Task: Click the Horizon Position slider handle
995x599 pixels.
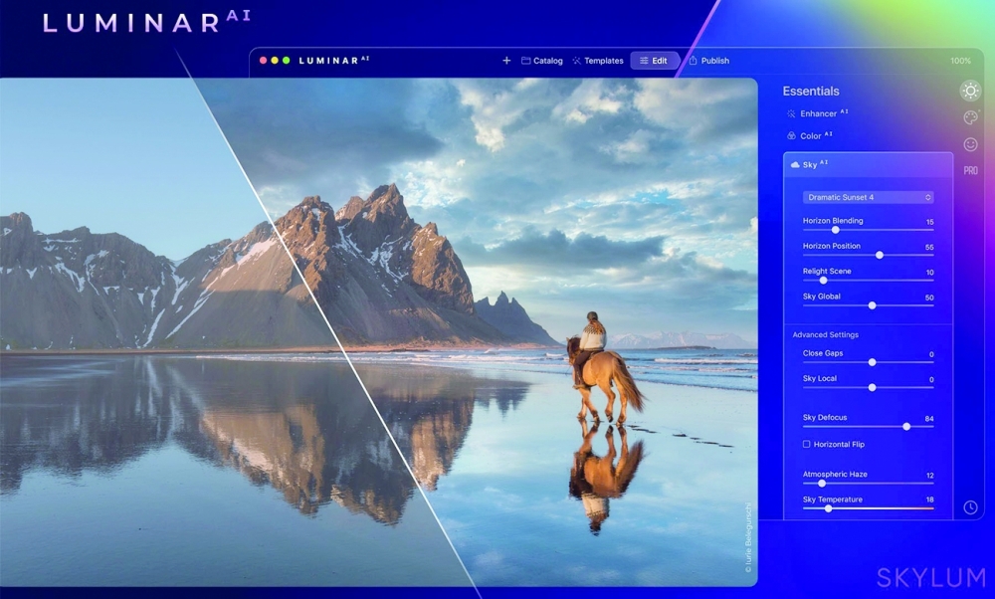Action: point(879,255)
